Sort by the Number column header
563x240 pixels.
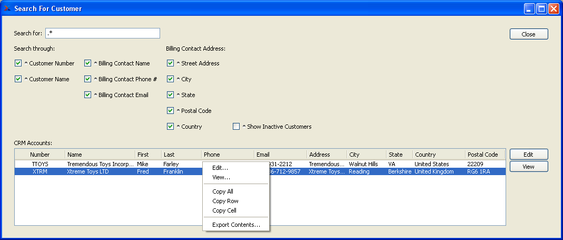point(39,155)
